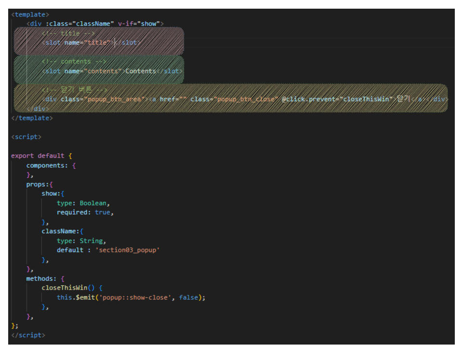Click the 'className:{' property line
This screenshot has height=346, width=463.
[x=62, y=231]
